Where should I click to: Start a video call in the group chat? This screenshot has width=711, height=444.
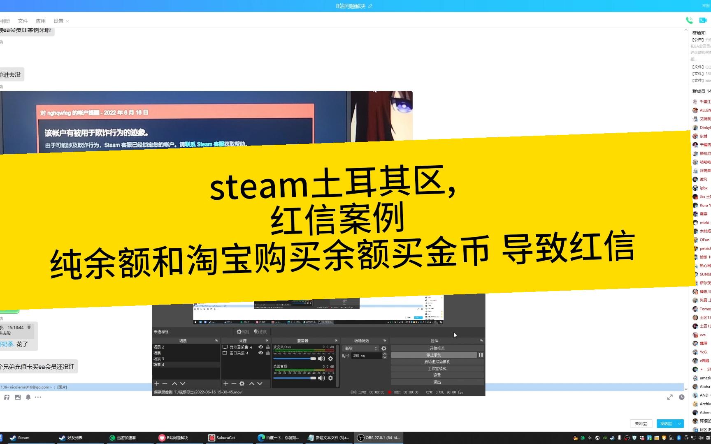click(703, 20)
